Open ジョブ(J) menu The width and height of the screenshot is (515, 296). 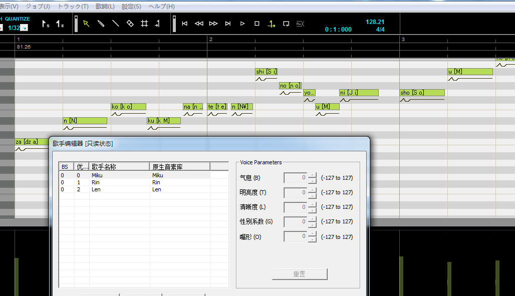[38, 6]
